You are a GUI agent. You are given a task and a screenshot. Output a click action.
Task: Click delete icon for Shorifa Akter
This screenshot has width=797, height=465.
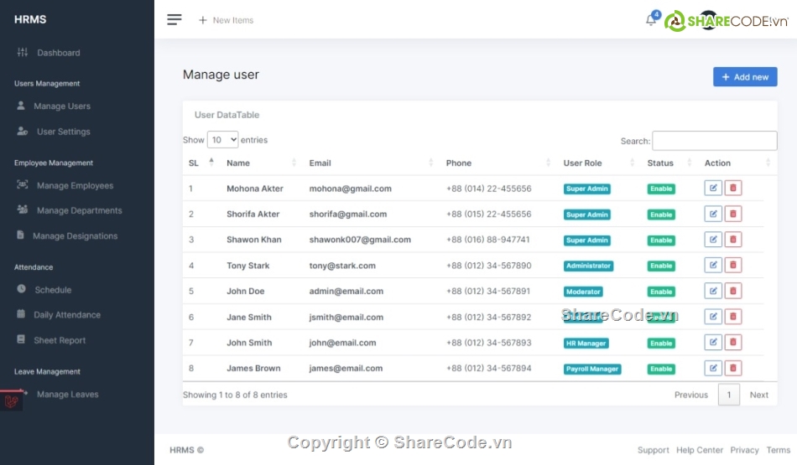point(733,214)
